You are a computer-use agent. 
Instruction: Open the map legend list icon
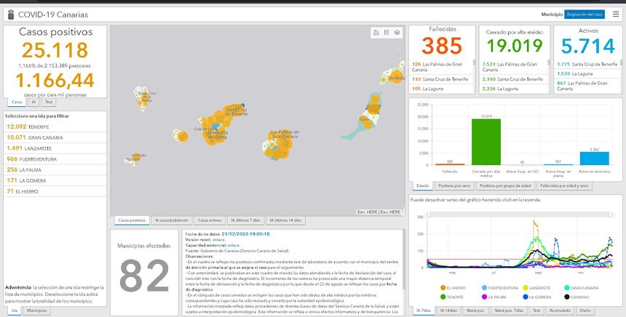[x=386, y=33]
